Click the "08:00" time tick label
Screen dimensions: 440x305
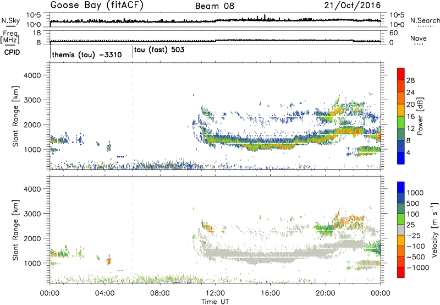[160, 293]
